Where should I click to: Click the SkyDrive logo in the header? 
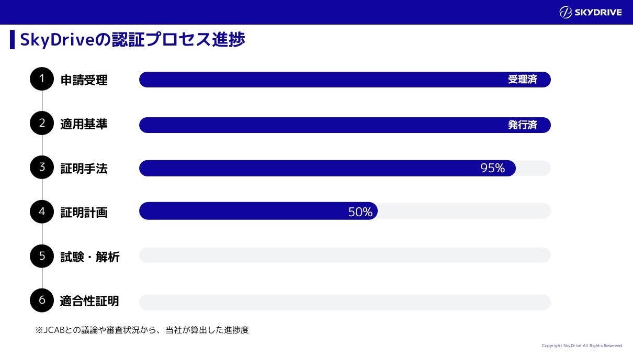pyautogui.click(x=590, y=12)
